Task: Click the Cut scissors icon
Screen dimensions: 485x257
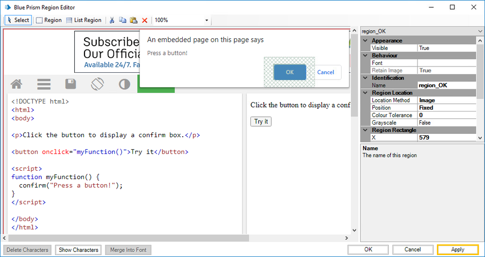Action: [x=112, y=20]
